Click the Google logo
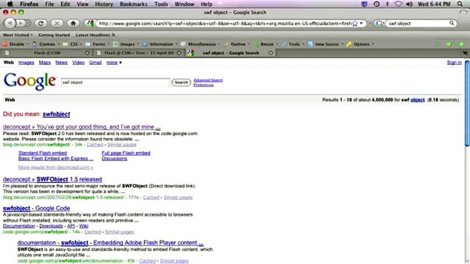Screen dimensions: 470x264 click(30, 81)
